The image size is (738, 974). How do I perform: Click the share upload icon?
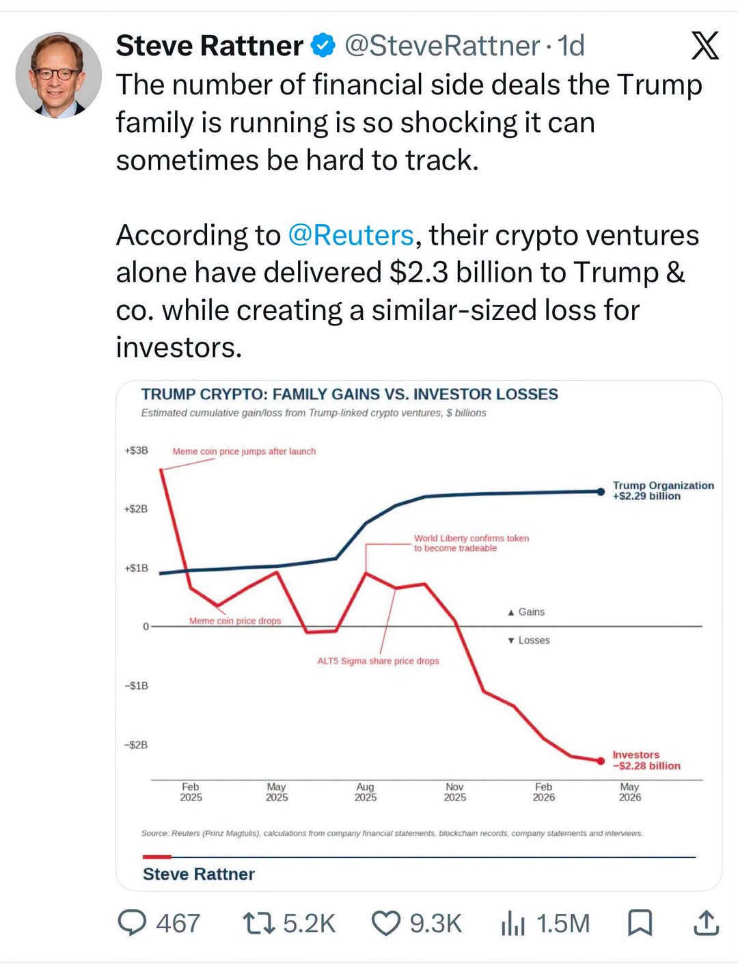[706, 923]
